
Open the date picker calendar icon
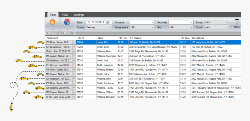(x=108, y=22)
